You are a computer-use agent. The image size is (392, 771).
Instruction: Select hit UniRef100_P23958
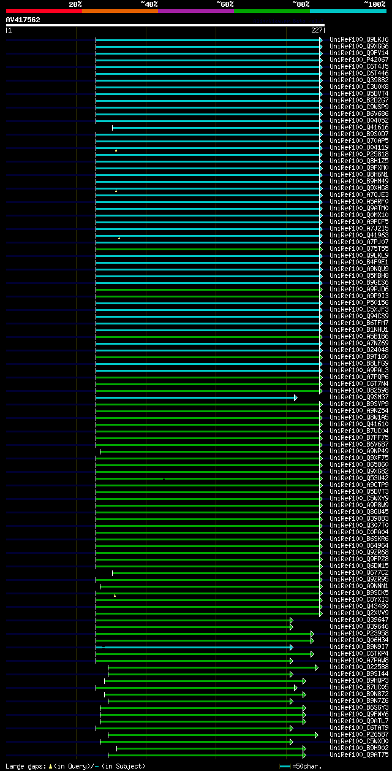click(x=359, y=634)
